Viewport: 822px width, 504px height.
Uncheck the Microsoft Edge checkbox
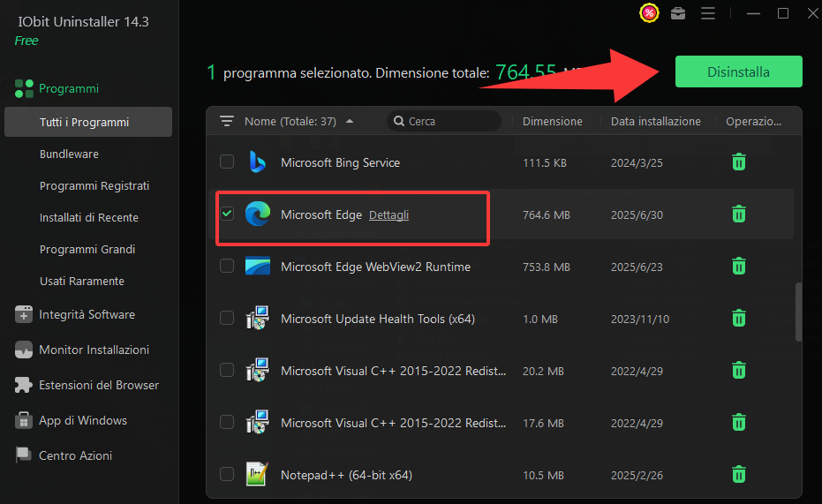click(x=227, y=214)
